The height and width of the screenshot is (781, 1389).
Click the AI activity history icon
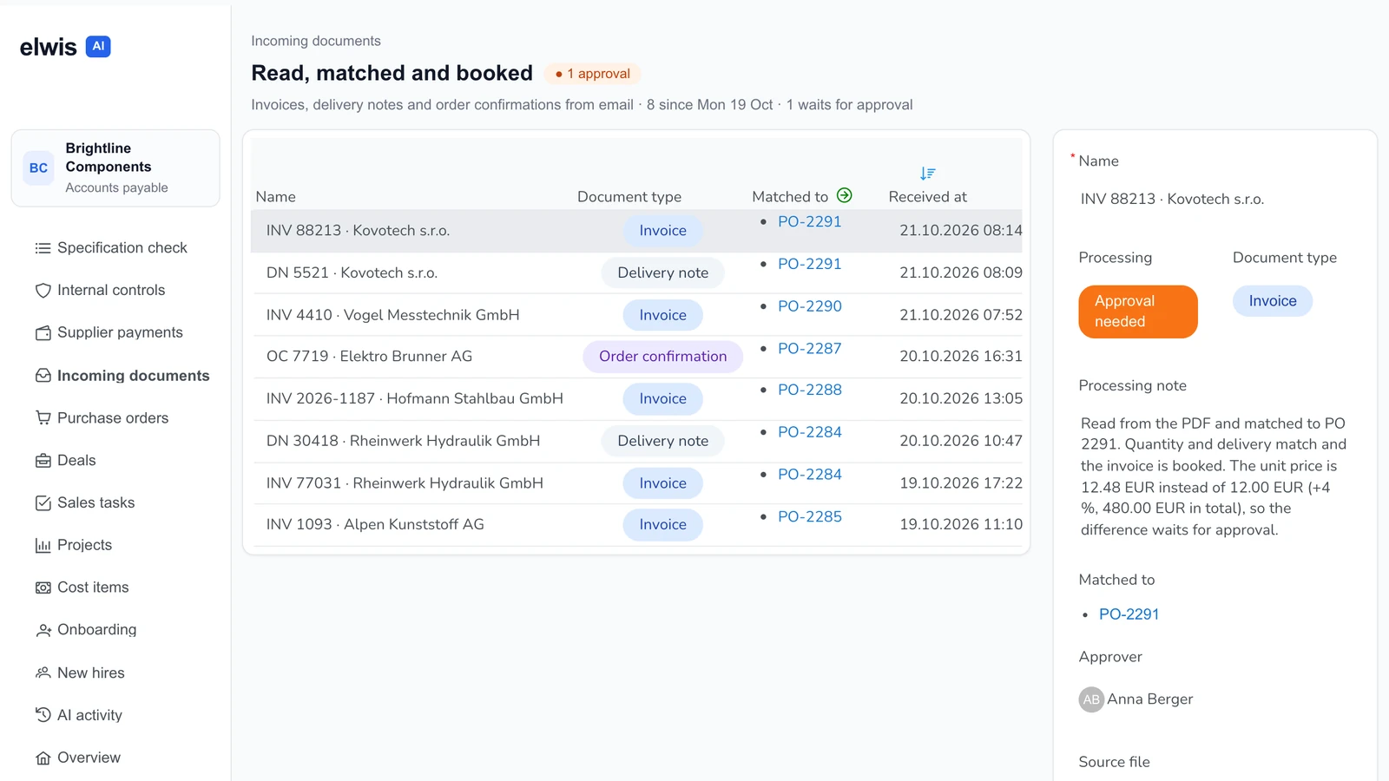pyautogui.click(x=43, y=715)
